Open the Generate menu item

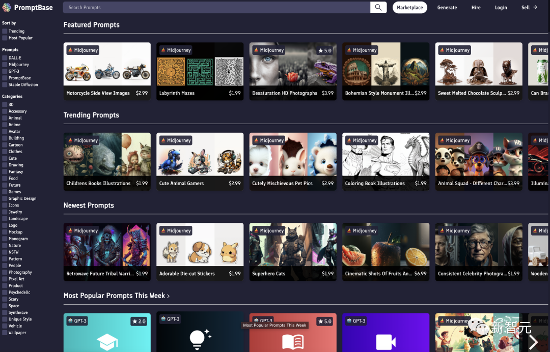click(x=447, y=7)
